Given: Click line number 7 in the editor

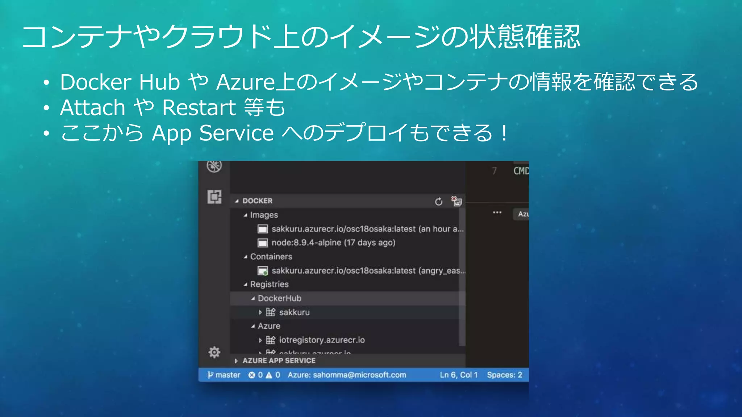Looking at the screenshot, I should (494, 171).
